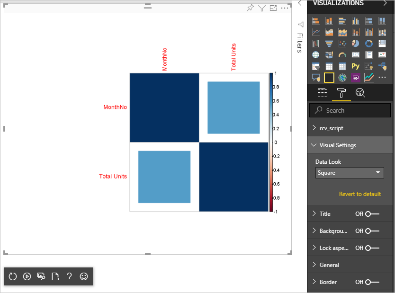Switch to the Fields pane tab
395x293 pixels.
pyautogui.click(x=322, y=93)
